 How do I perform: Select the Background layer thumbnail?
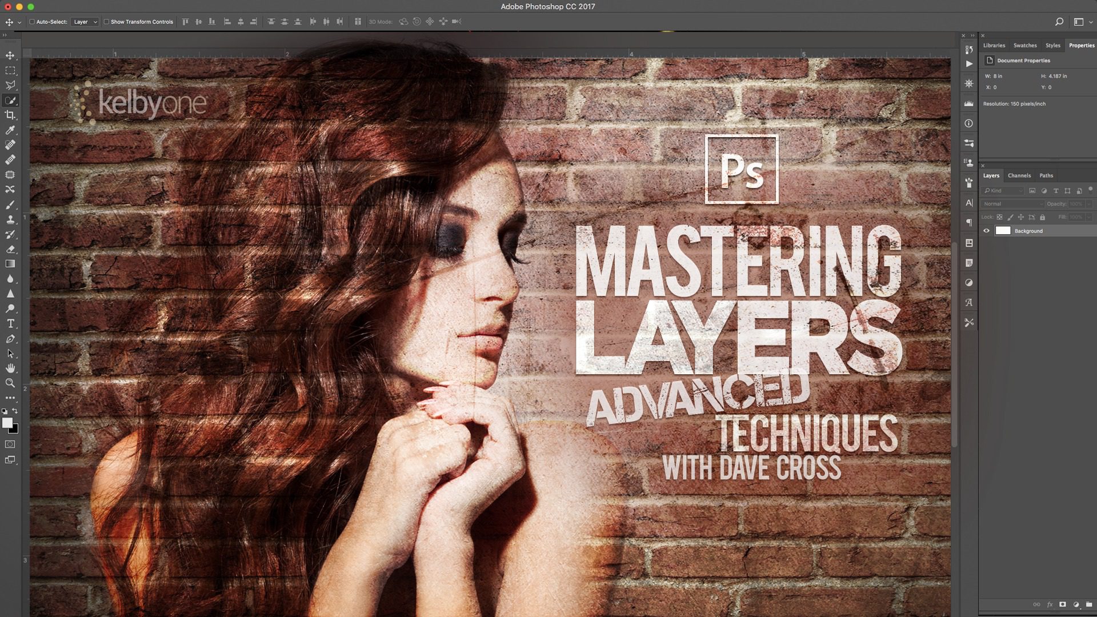point(1003,231)
